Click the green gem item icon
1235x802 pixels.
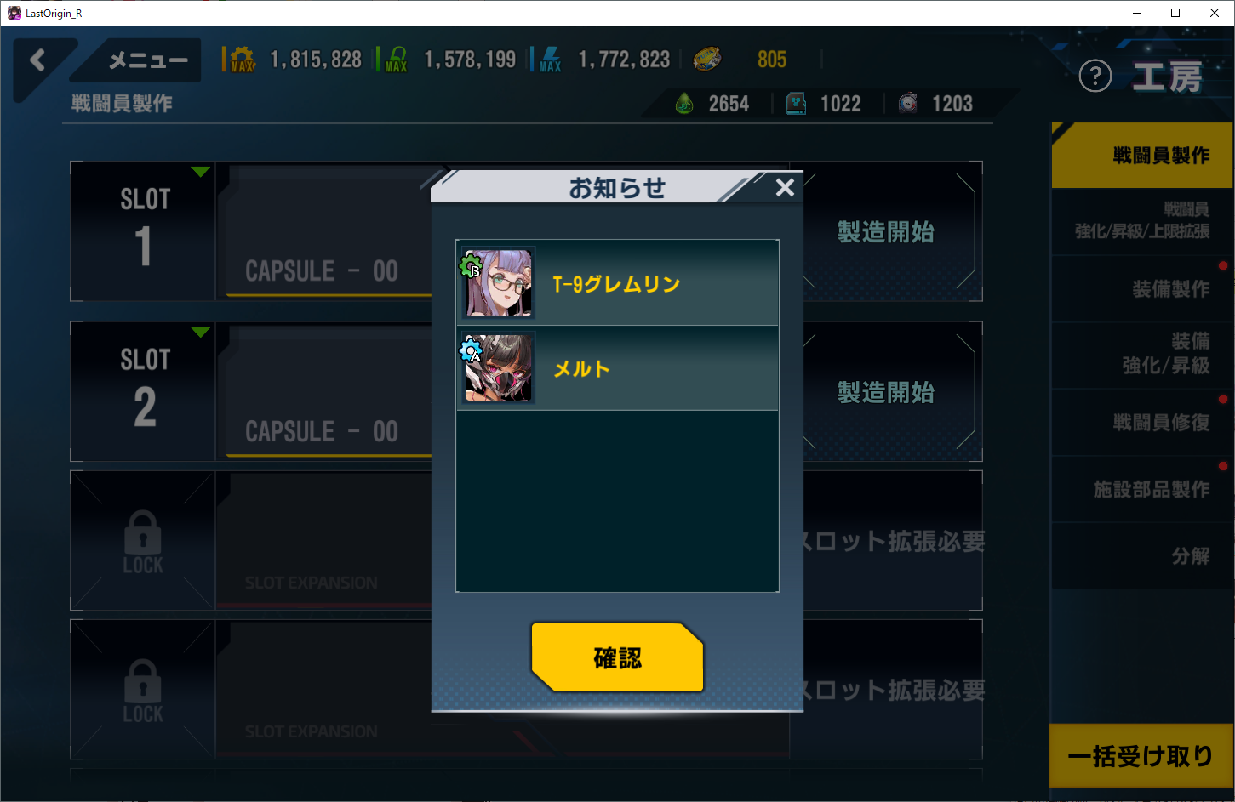[x=683, y=104]
